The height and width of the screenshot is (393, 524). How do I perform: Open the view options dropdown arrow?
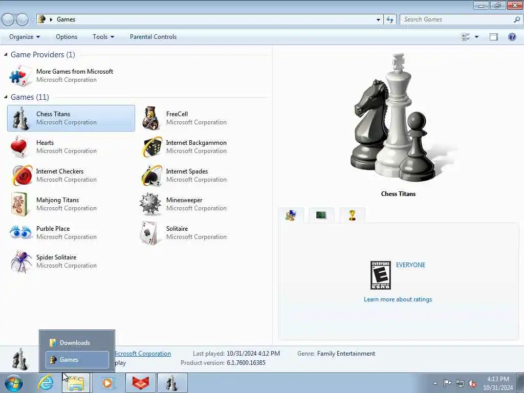click(476, 37)
